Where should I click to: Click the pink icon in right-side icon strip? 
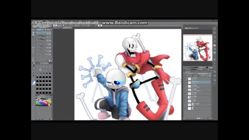click(x=215, y=46)
